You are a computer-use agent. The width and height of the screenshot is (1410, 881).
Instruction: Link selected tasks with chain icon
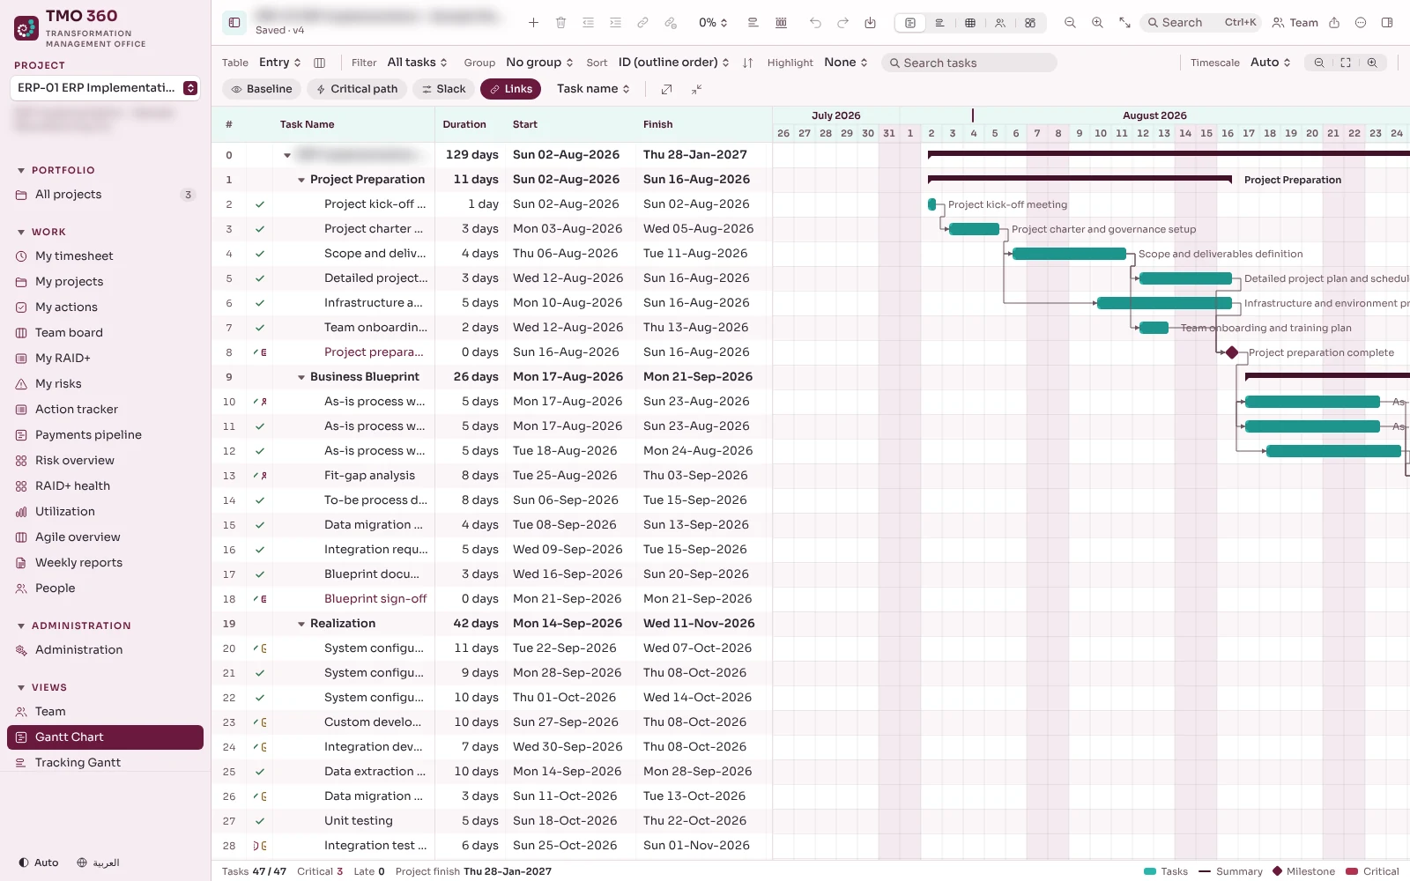click(642, 23)
